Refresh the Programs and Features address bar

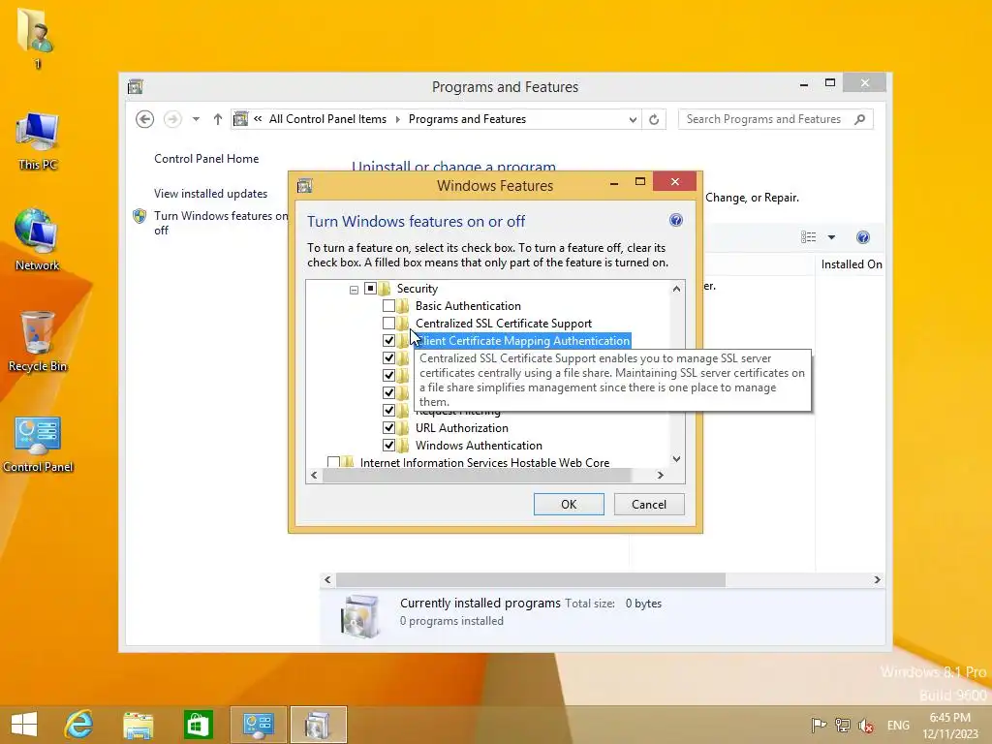point(654,119)
